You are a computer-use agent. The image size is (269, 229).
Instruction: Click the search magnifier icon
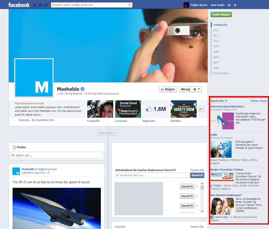coord(130,5)
